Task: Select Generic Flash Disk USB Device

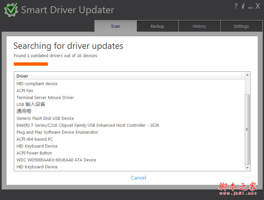Action: (129, 118)
